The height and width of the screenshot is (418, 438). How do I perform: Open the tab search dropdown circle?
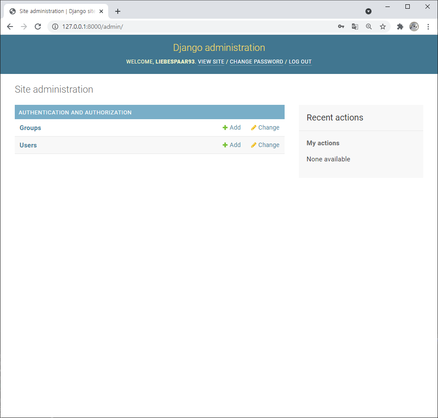coord(368,11)
